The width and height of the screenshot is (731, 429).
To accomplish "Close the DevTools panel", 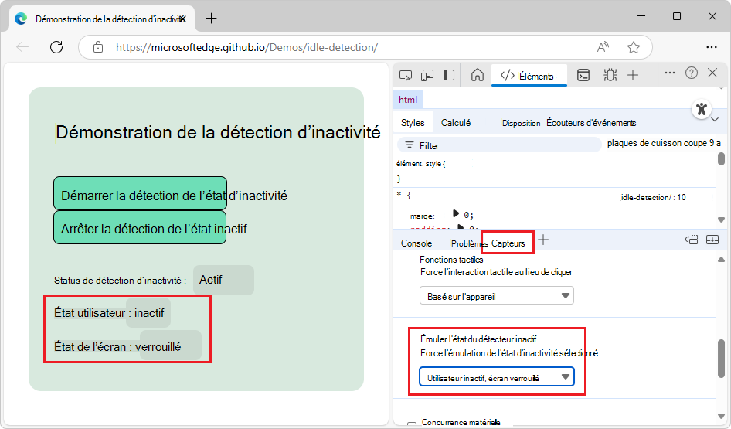I will pyautogui.click(x=712, y=73).
